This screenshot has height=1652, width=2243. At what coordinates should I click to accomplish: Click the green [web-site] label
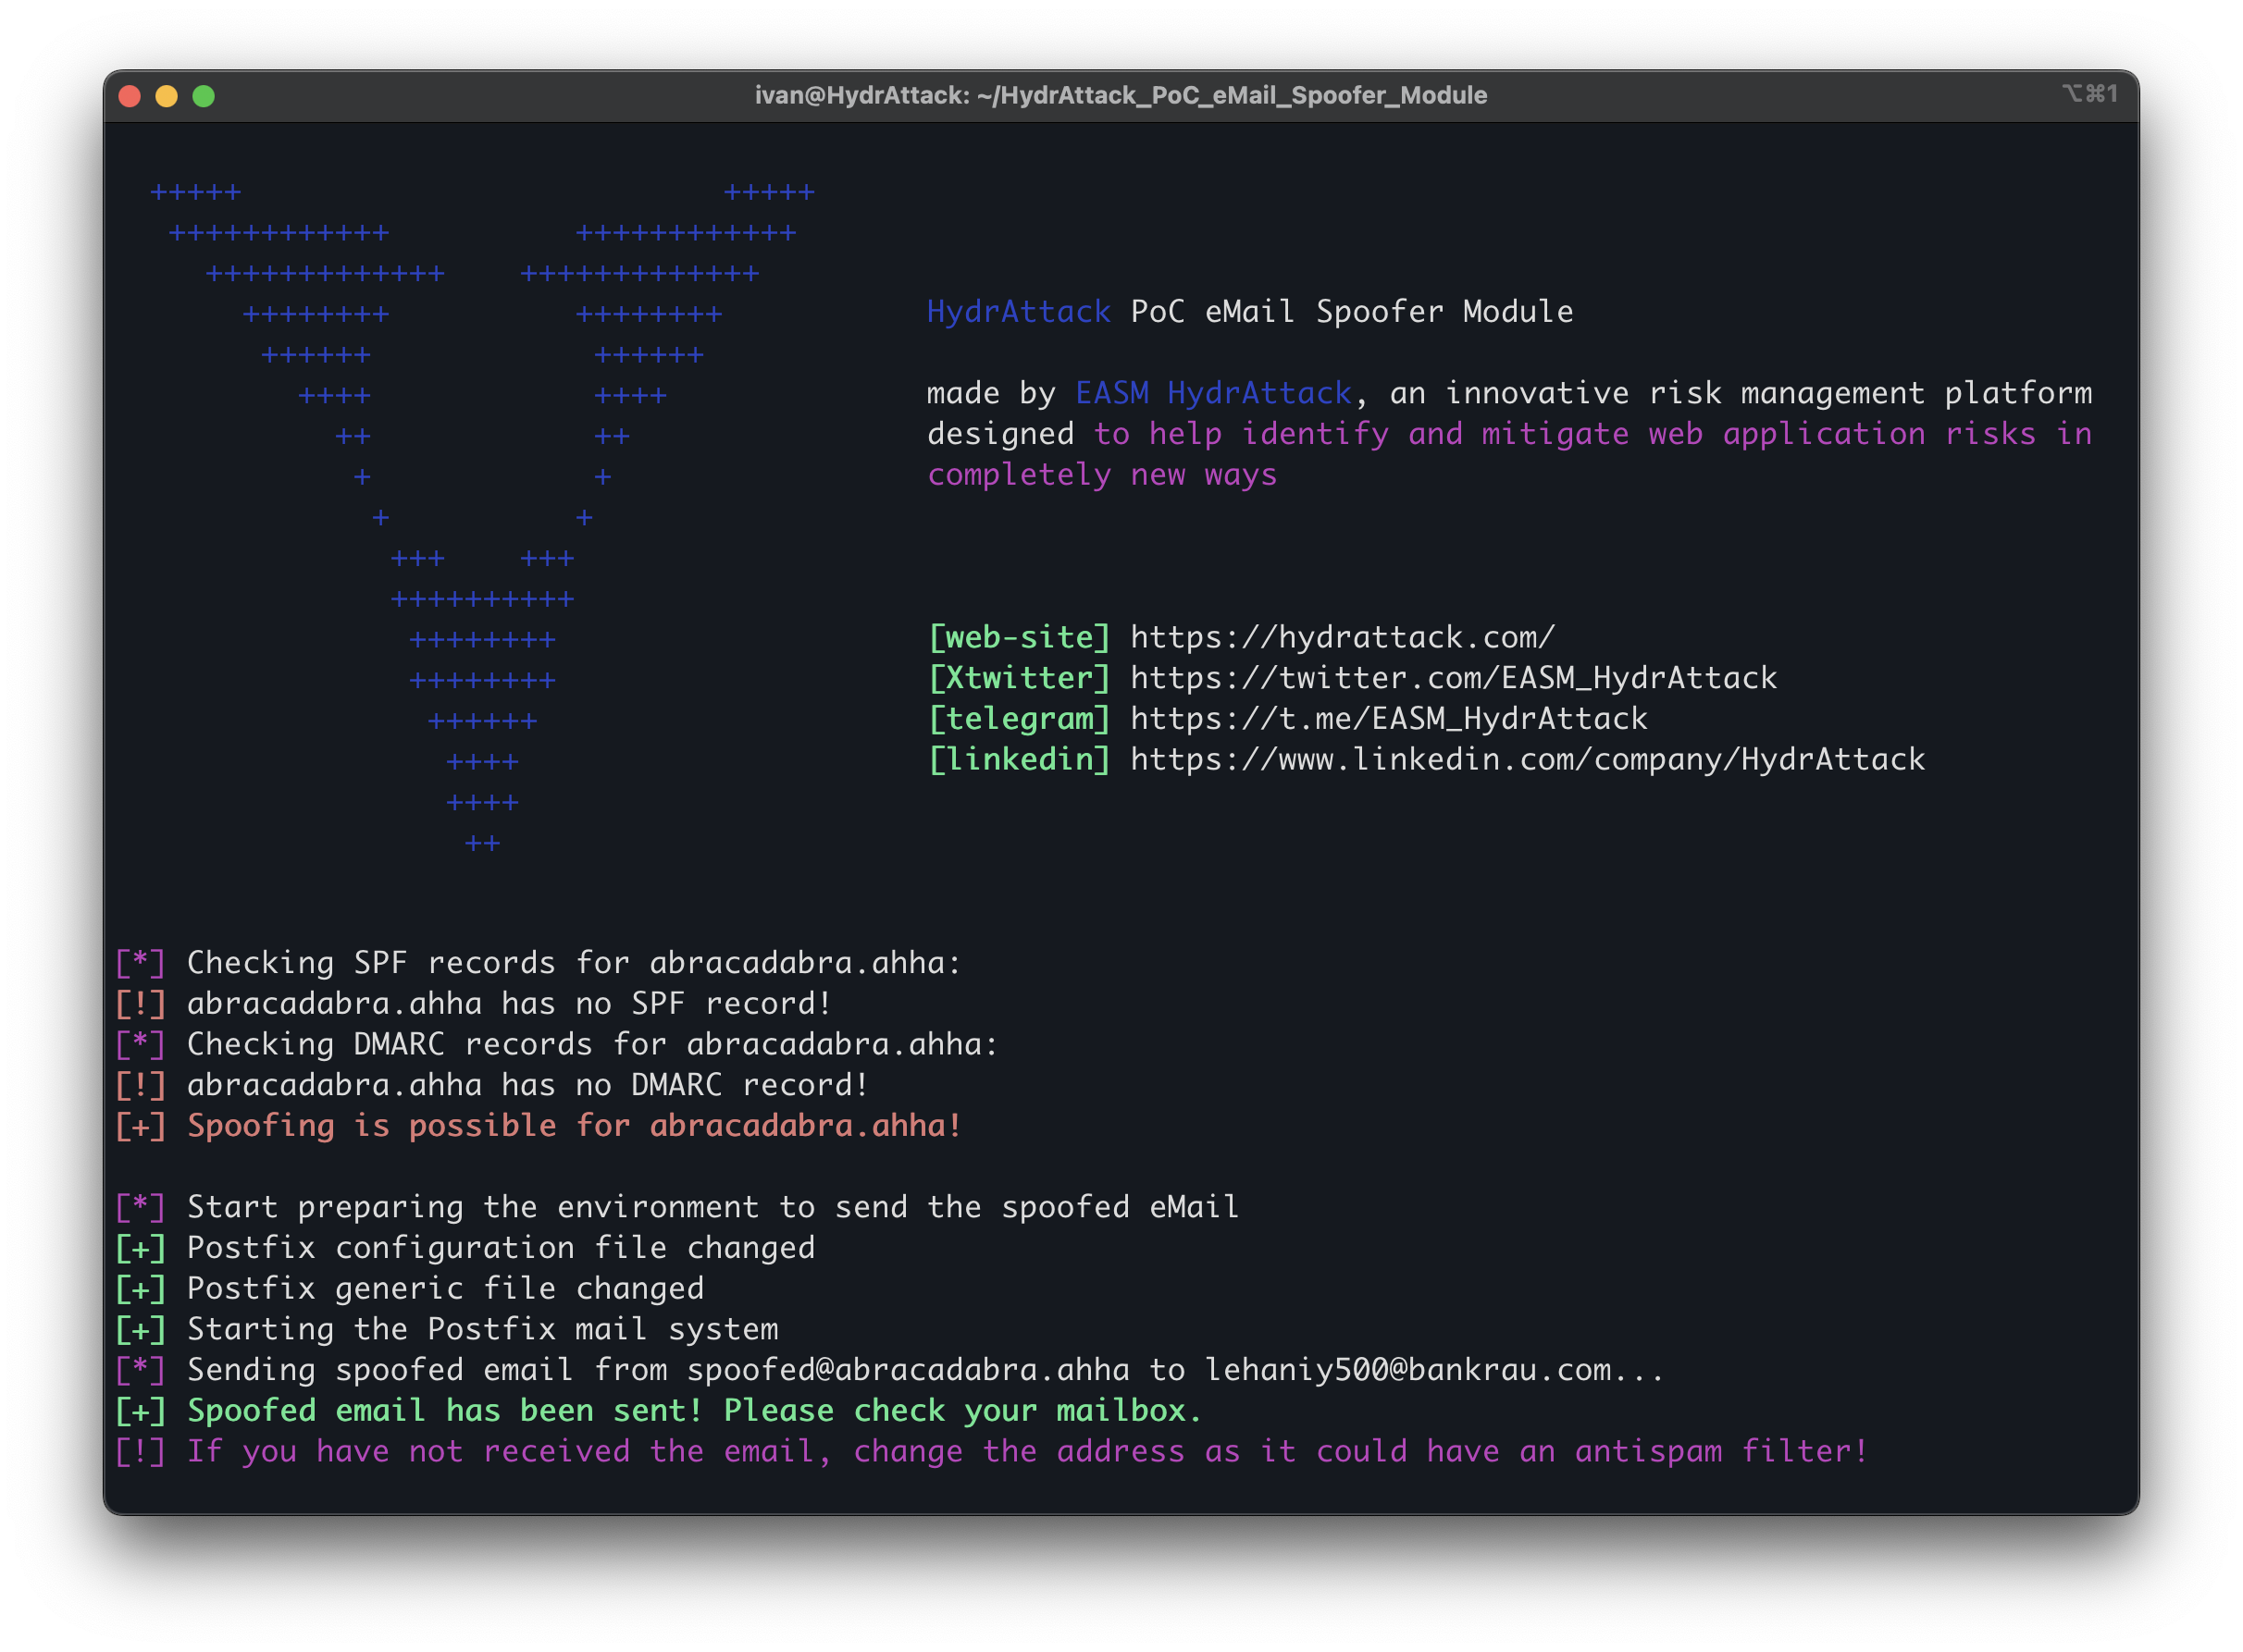[1019, 637]
